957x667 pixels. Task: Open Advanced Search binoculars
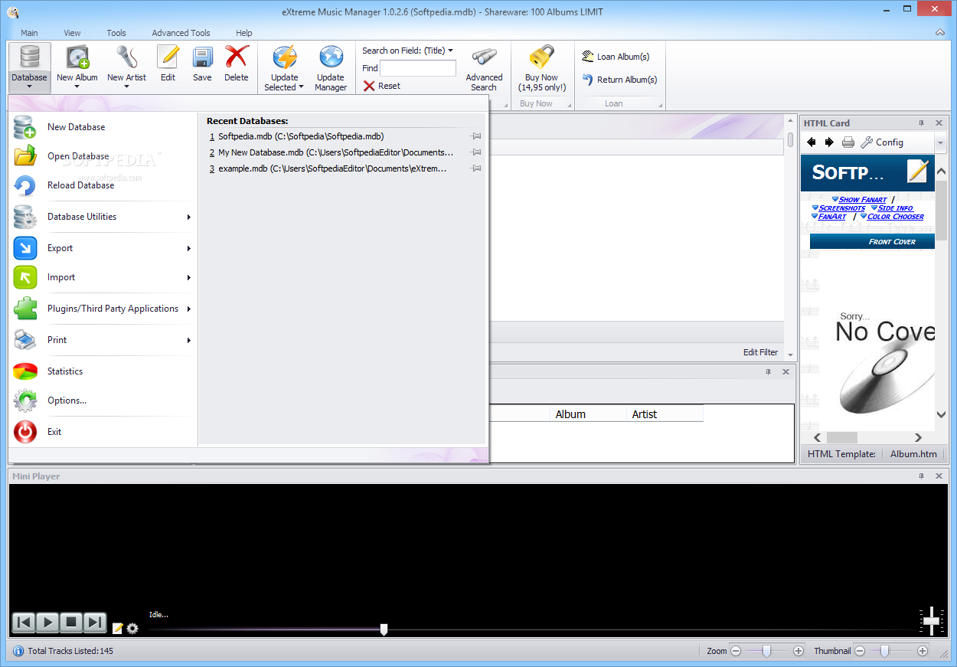click(484, 57)
